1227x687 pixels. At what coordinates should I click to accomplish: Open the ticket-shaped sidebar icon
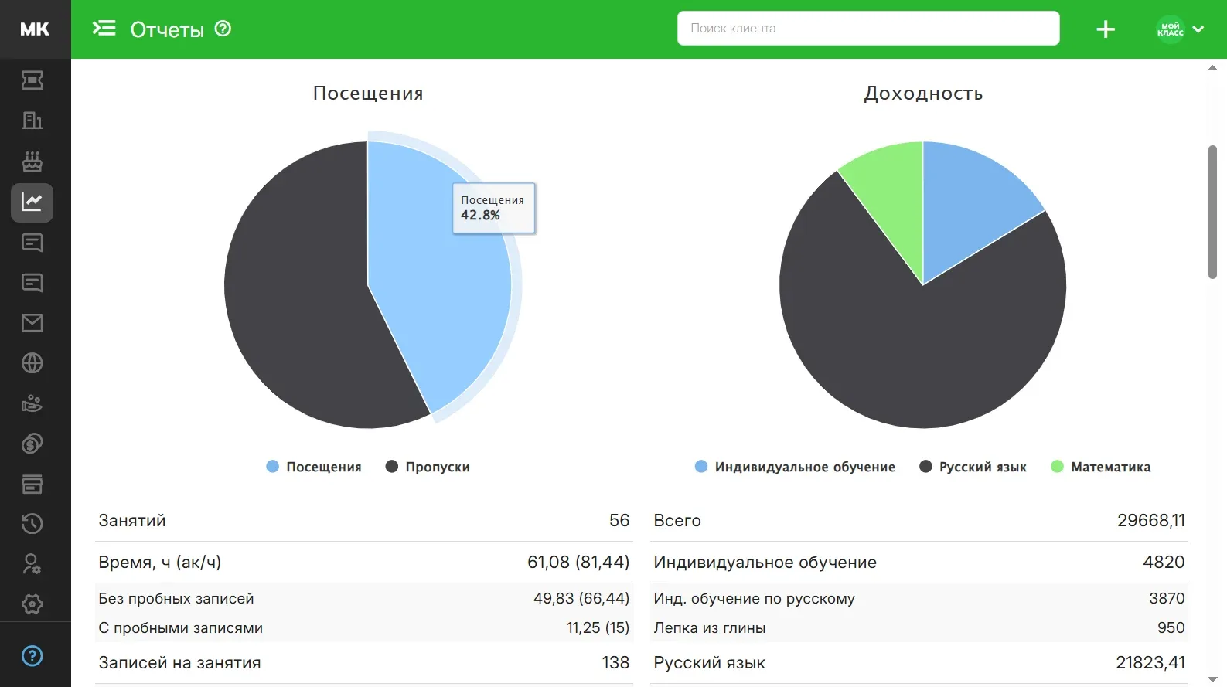pos(32,80)
